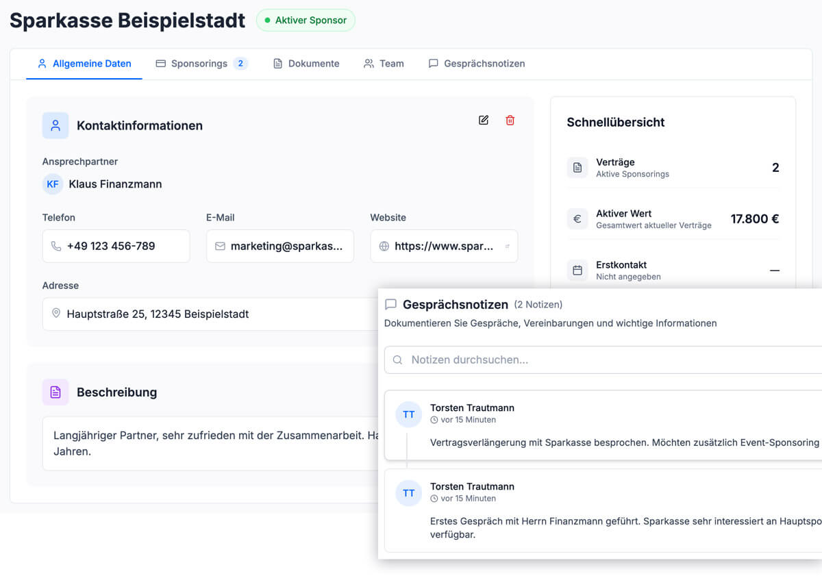Viewport: 822px width, 576px height.
Task: Open the website link https://www.spar...
Action: tap(444, 246)
